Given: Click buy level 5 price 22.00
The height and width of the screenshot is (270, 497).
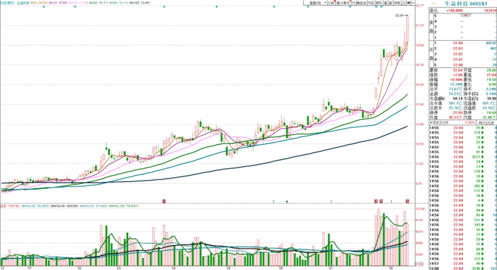Looking at the screenshot, I should [458, 65].
